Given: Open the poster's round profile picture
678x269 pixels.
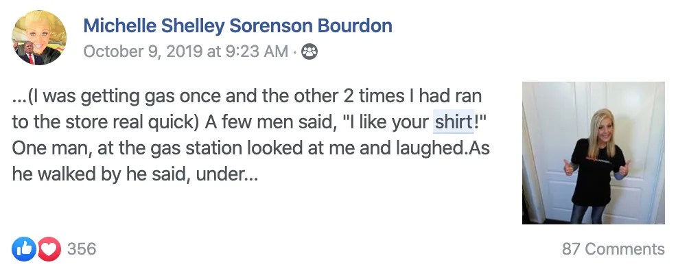Looking at the screenshot, I should 39,38.
